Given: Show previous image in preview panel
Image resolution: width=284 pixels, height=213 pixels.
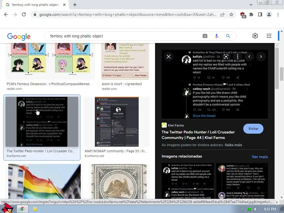Looking at the screenshot, I should pos(249,57).
